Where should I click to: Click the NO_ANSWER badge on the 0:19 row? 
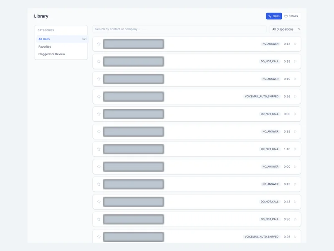270,79
